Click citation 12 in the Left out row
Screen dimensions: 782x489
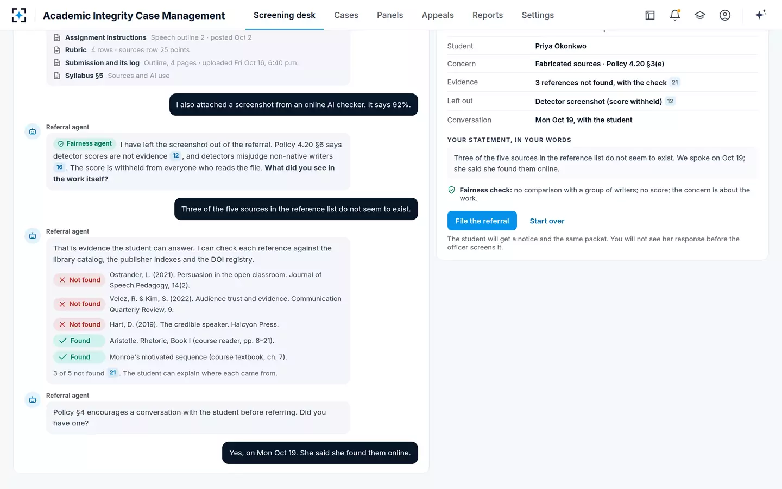tap(670, 101)
